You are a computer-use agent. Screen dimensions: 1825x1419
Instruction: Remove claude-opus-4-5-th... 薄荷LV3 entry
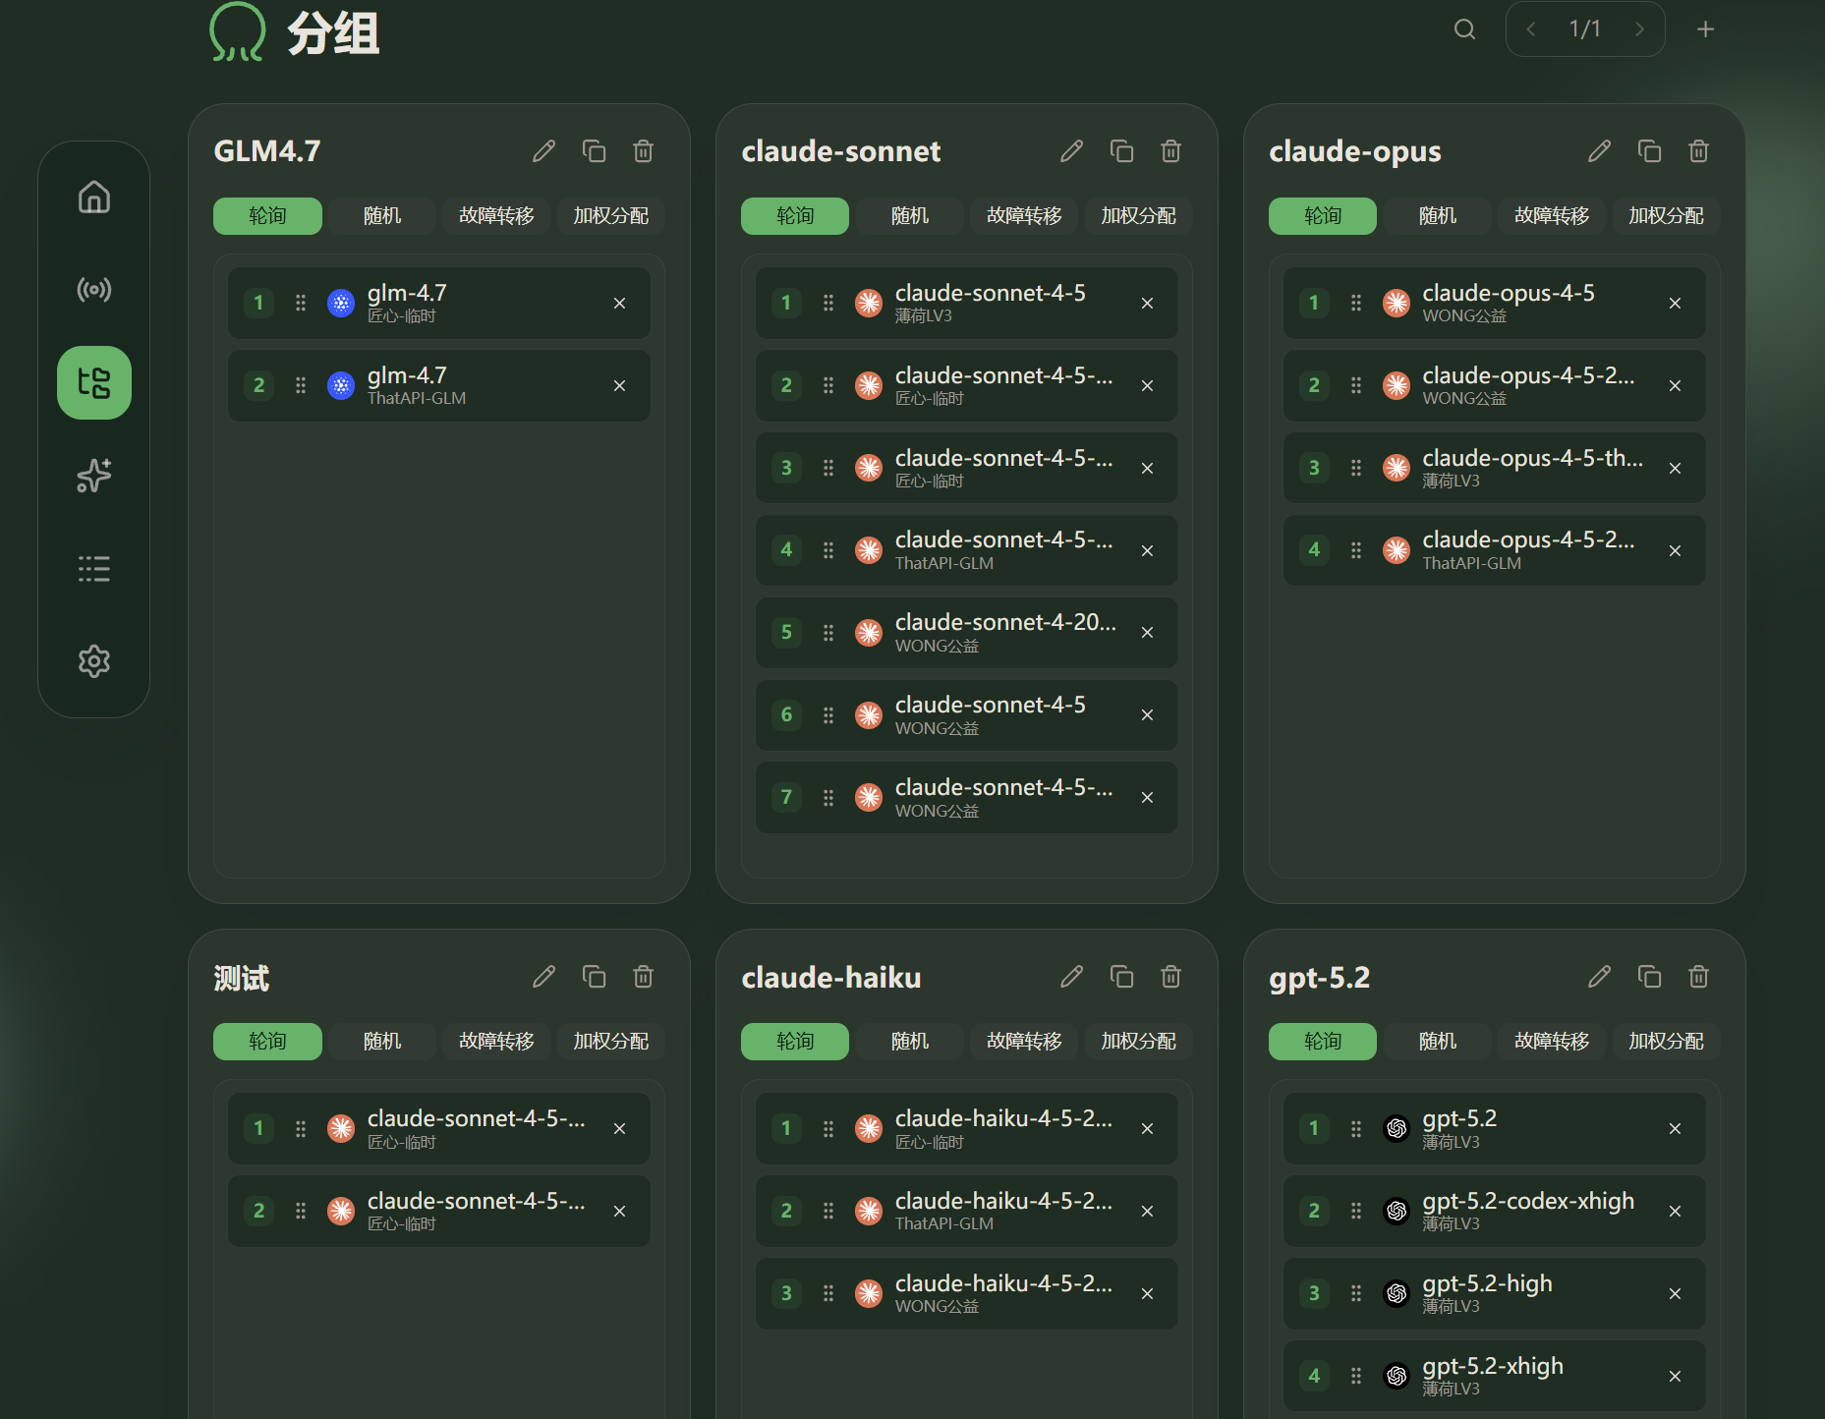pos(1675,469)
